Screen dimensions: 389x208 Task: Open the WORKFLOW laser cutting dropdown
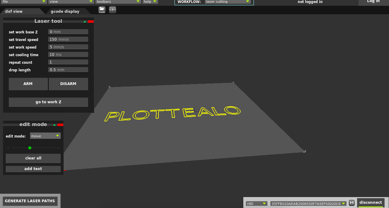[228, 2]
